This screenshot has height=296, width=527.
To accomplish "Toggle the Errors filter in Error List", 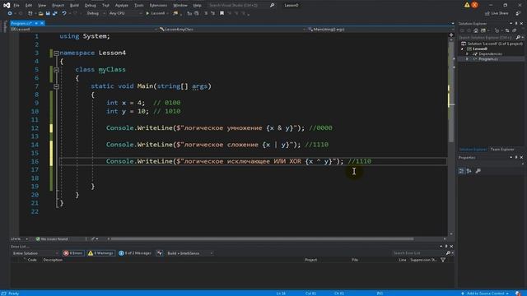I will tap(73, 253).
